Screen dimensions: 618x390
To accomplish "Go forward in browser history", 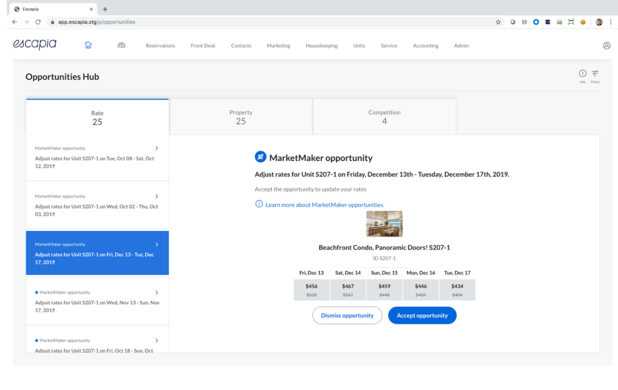I will coord(26,22).
